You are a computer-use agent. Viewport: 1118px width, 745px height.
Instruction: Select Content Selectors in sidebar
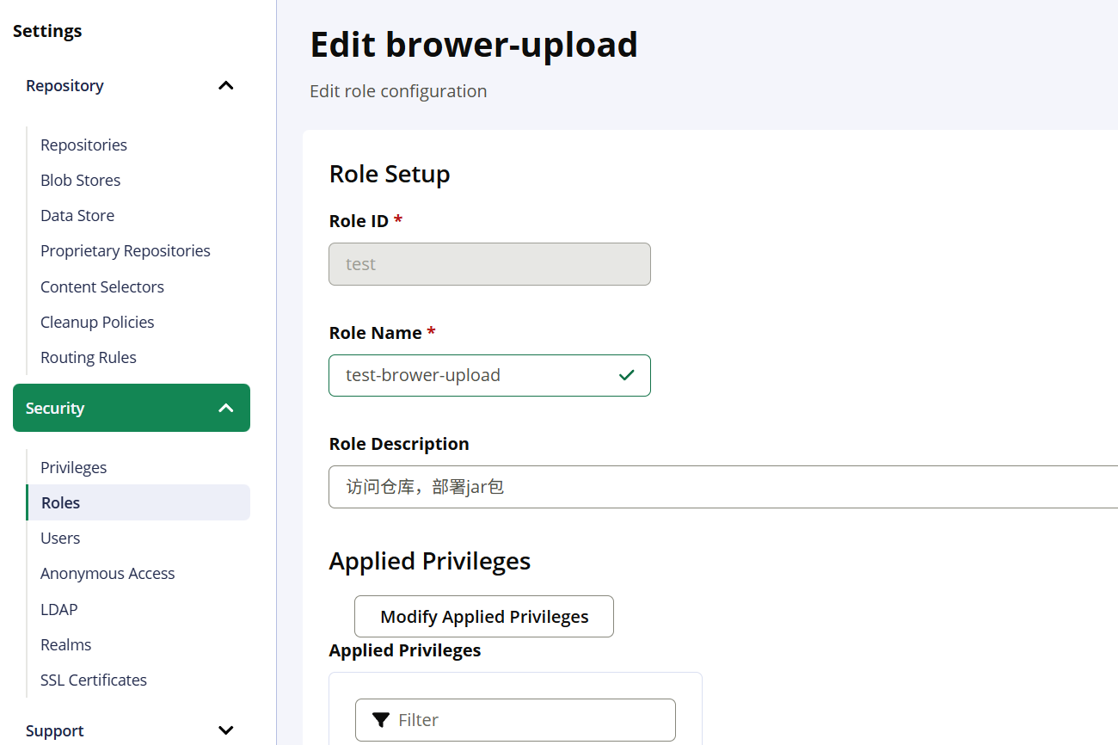click(102, 286)
